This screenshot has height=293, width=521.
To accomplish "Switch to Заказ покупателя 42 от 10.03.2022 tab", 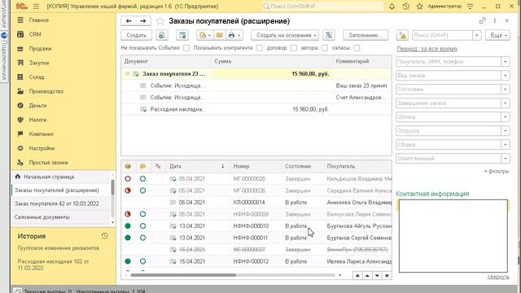I will click(61, 203).
